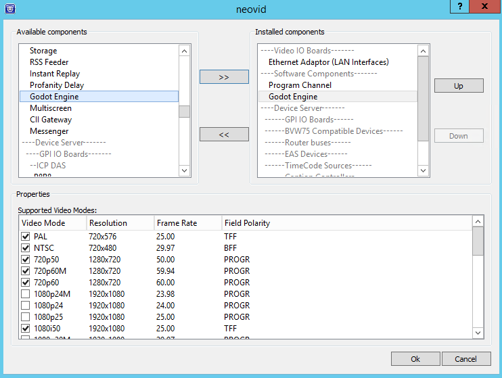Toggle the 720p60 checkbox
The width and height of the screenshot is (502, 378).
tap(25, 283)
